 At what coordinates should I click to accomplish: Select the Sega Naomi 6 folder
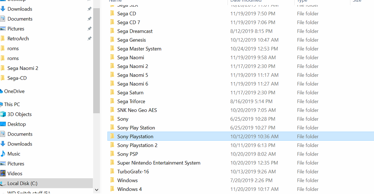pyautogui.click(x=133, y=84)
